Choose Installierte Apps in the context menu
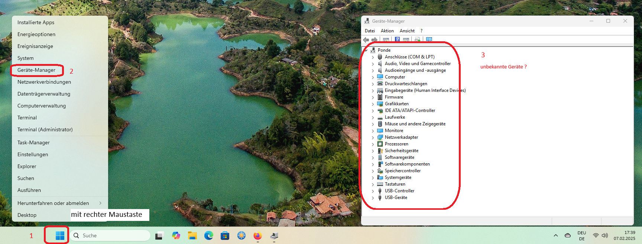 click(60, 22)
